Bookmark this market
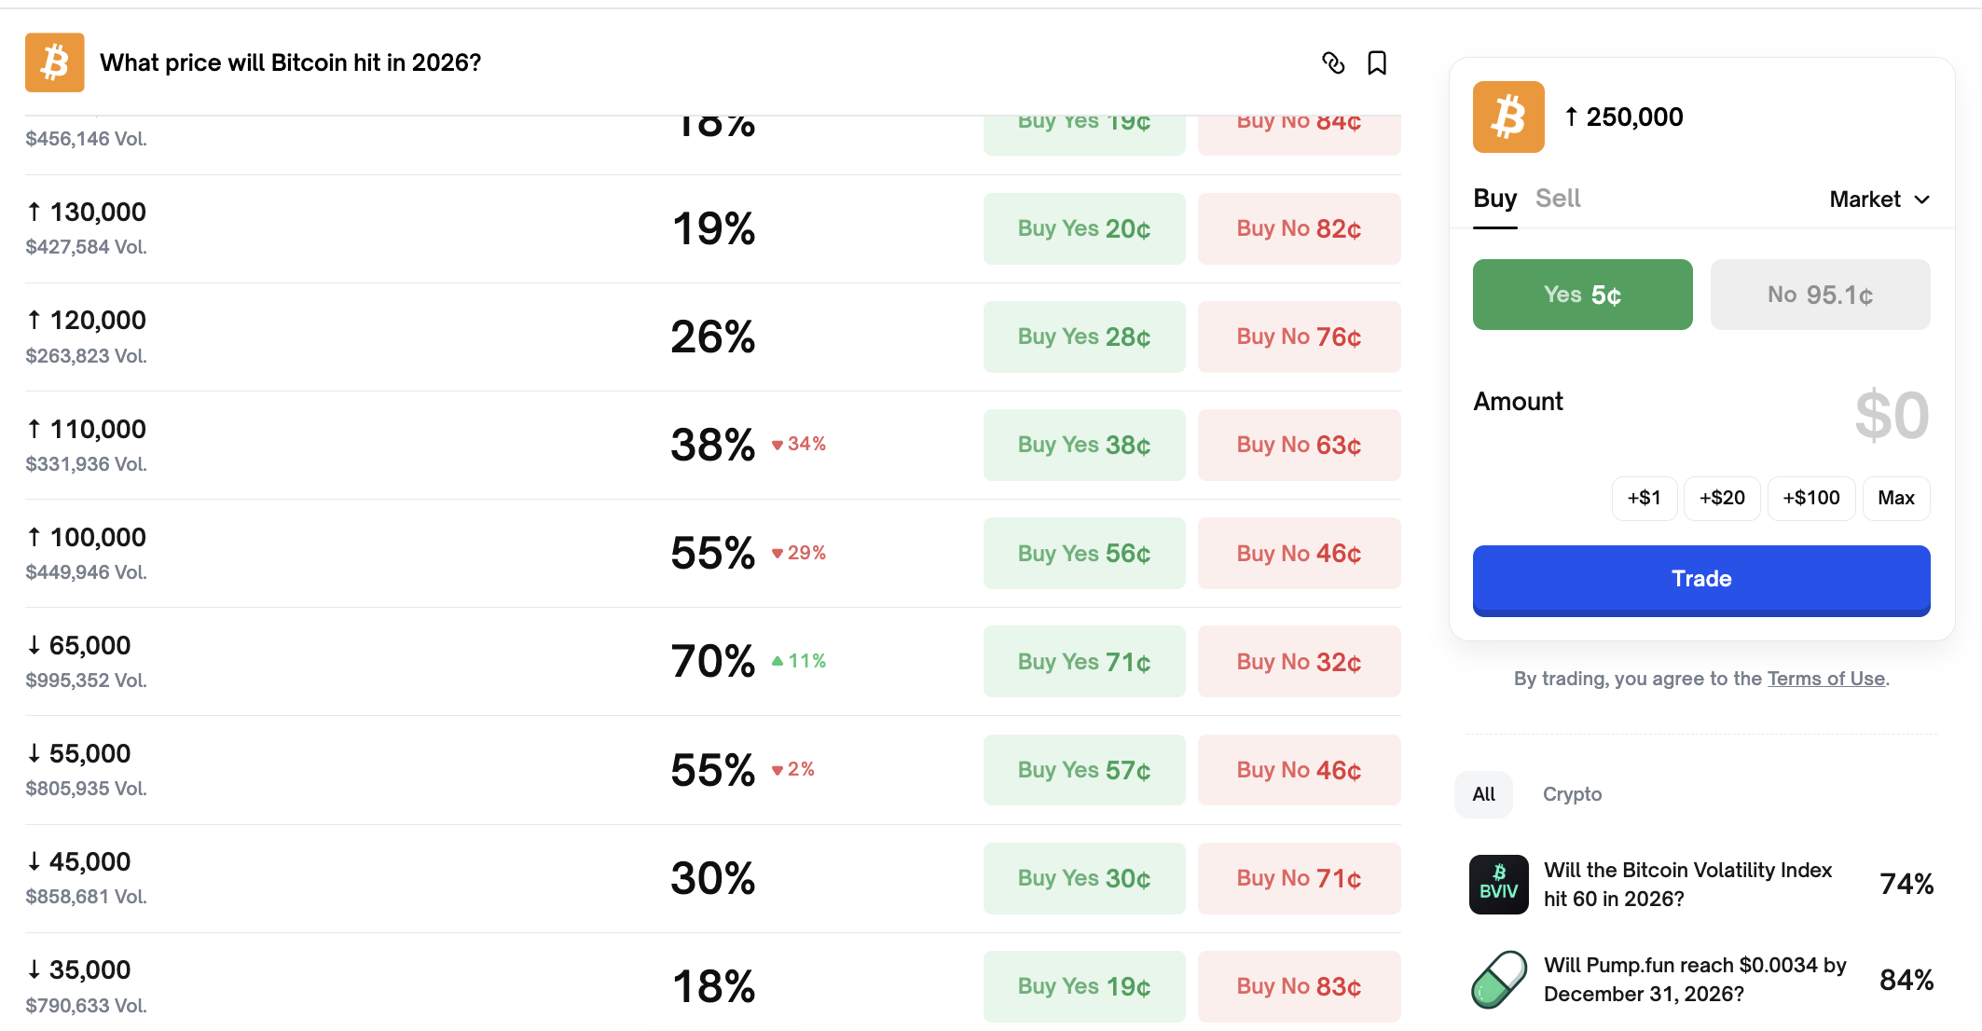The width and height of the screenshot is (1982, 1031). click(x=1377, y=62)
